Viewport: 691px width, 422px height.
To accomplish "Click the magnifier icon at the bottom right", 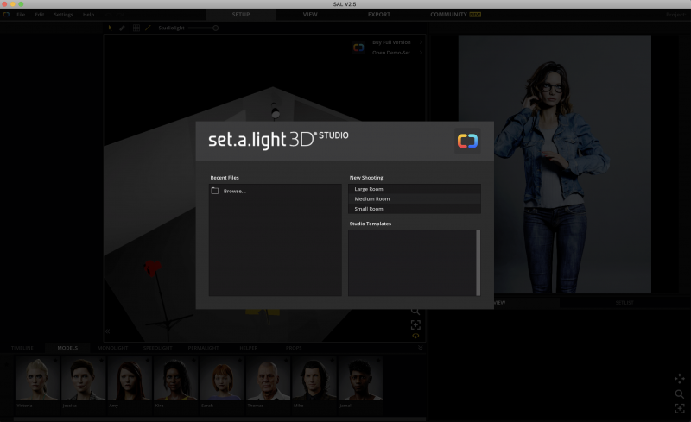I will 680,394.
